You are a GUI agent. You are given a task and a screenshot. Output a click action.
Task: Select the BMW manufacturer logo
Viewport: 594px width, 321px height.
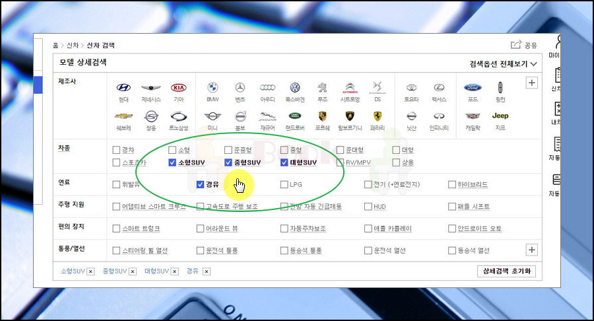[213, 88]
